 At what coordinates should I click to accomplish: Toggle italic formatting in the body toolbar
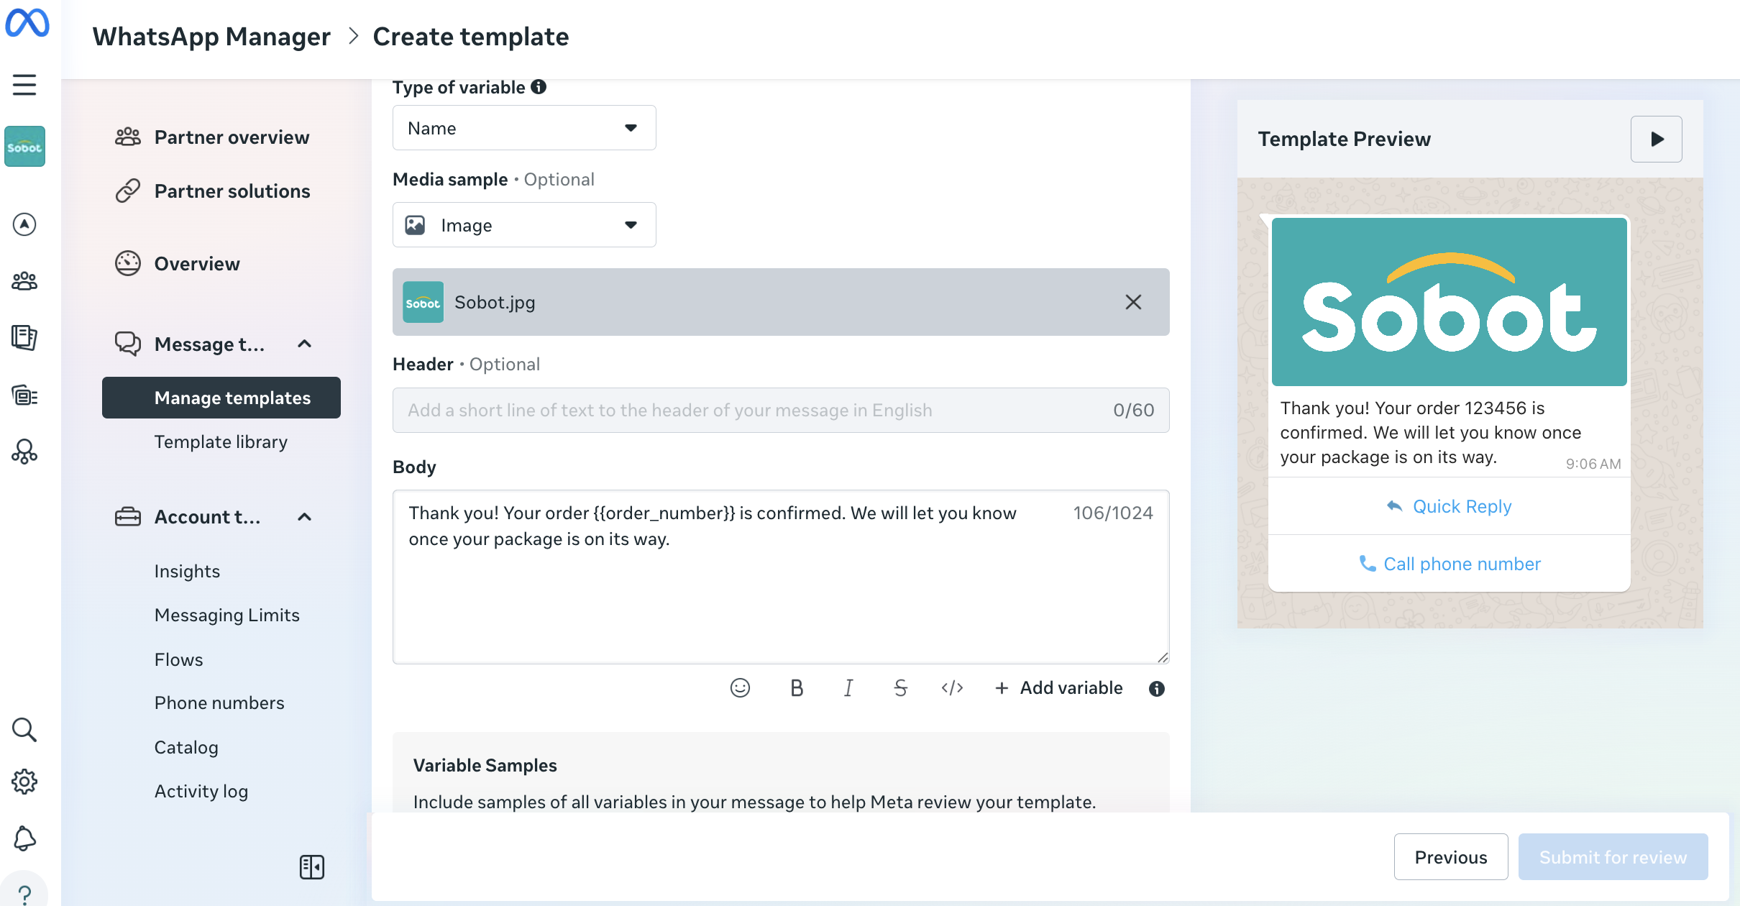(848, 687)
